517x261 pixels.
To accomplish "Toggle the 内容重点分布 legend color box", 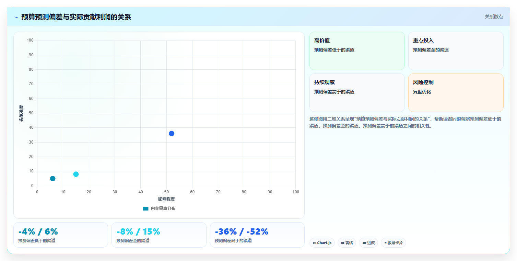I will tap(146, 208).
